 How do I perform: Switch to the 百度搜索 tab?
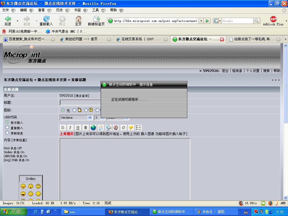tap(29, 39)
